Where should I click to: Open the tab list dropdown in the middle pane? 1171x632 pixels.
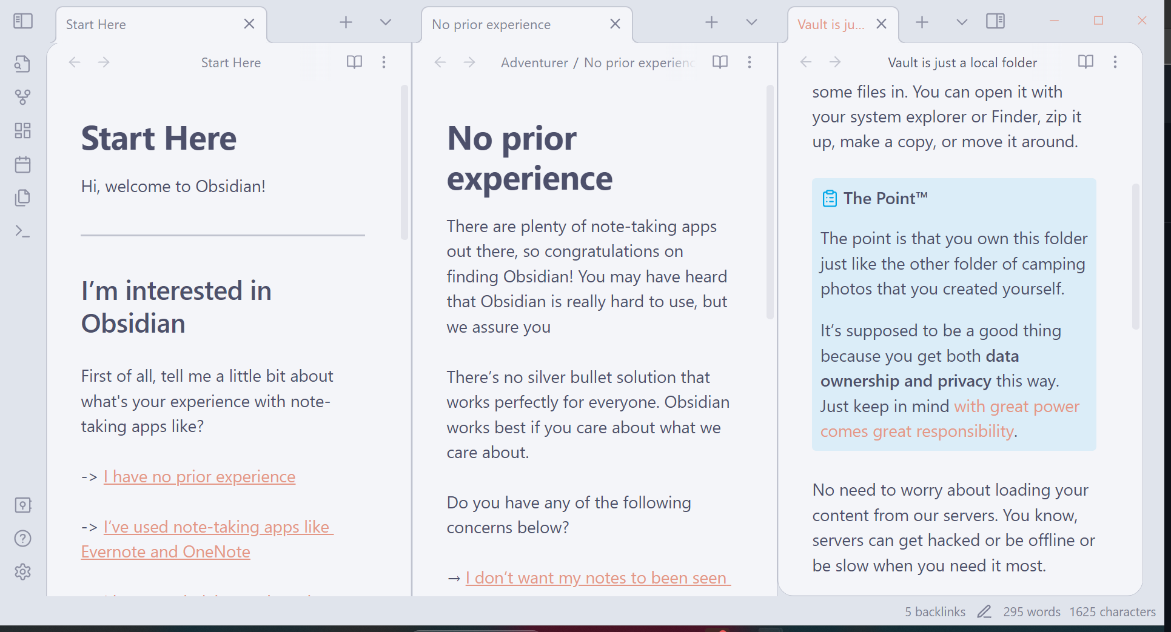751,22
